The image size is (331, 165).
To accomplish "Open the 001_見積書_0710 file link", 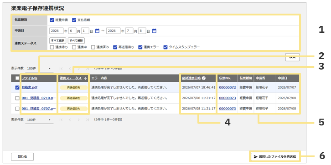I will pyautogui.click(x=39, y=98).
